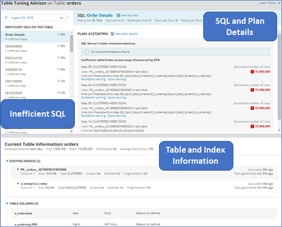The height and width of the screenshot is (227, 282).
Task: Click the Average Data Churn: 0% value
Action: [137, 149]
